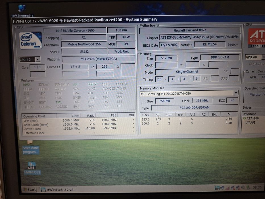Click the L2 cache field 256
The height and width of the screenshot is (199, 265).
click(x=105, y=67)
